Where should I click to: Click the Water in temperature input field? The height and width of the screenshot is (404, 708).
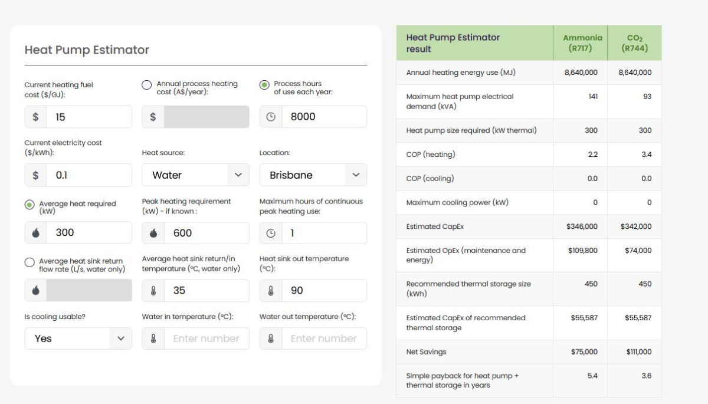[x=206, y=339]
